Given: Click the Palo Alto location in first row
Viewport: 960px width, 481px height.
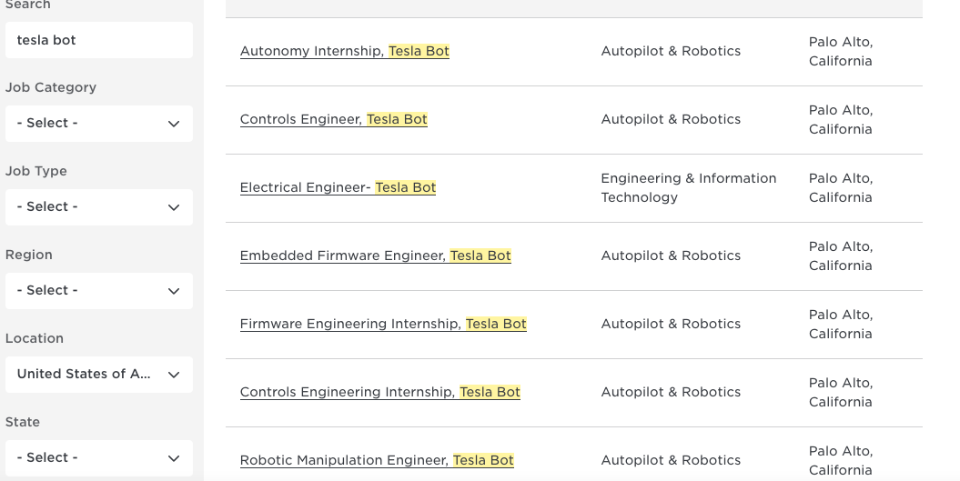Looking at the screenshot, I should coord(841,52).
